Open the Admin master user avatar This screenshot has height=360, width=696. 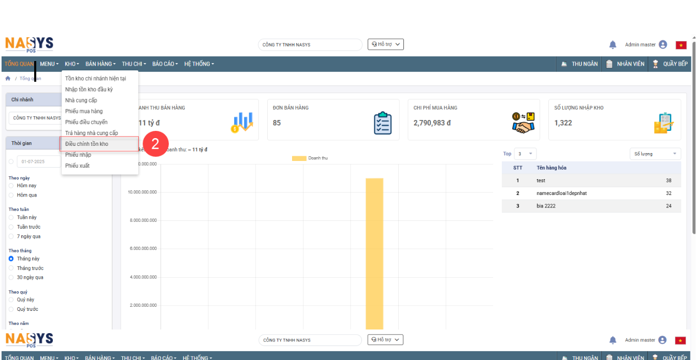663,45
